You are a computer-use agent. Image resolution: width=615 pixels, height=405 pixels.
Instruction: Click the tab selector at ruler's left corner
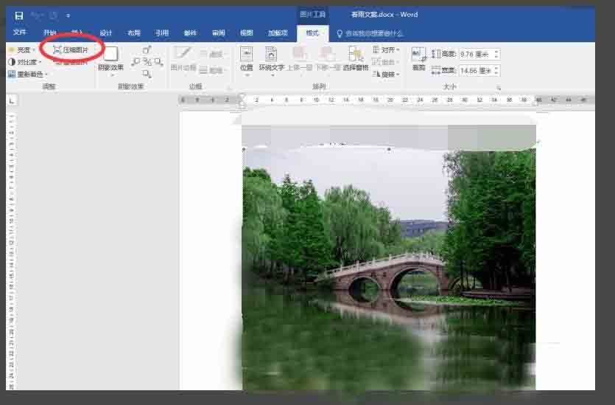tap(13, 101)
